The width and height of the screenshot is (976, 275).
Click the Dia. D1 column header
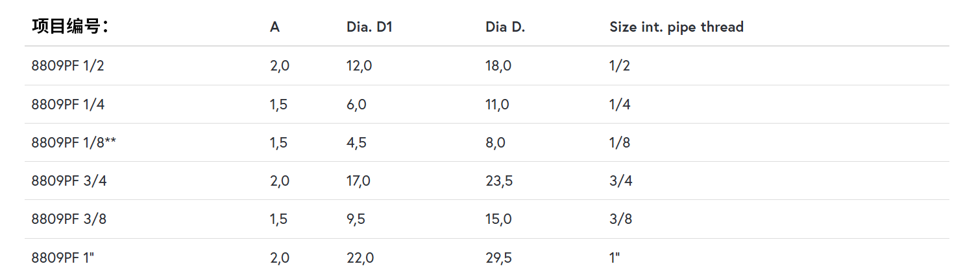click(x=369, y=27)
